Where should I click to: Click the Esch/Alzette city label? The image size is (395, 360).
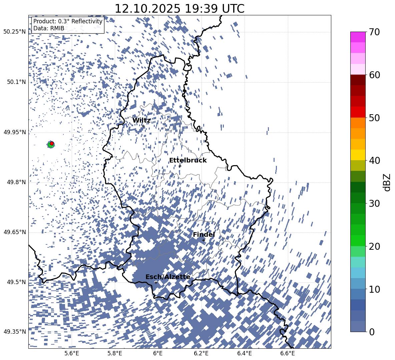coord(168,277)
